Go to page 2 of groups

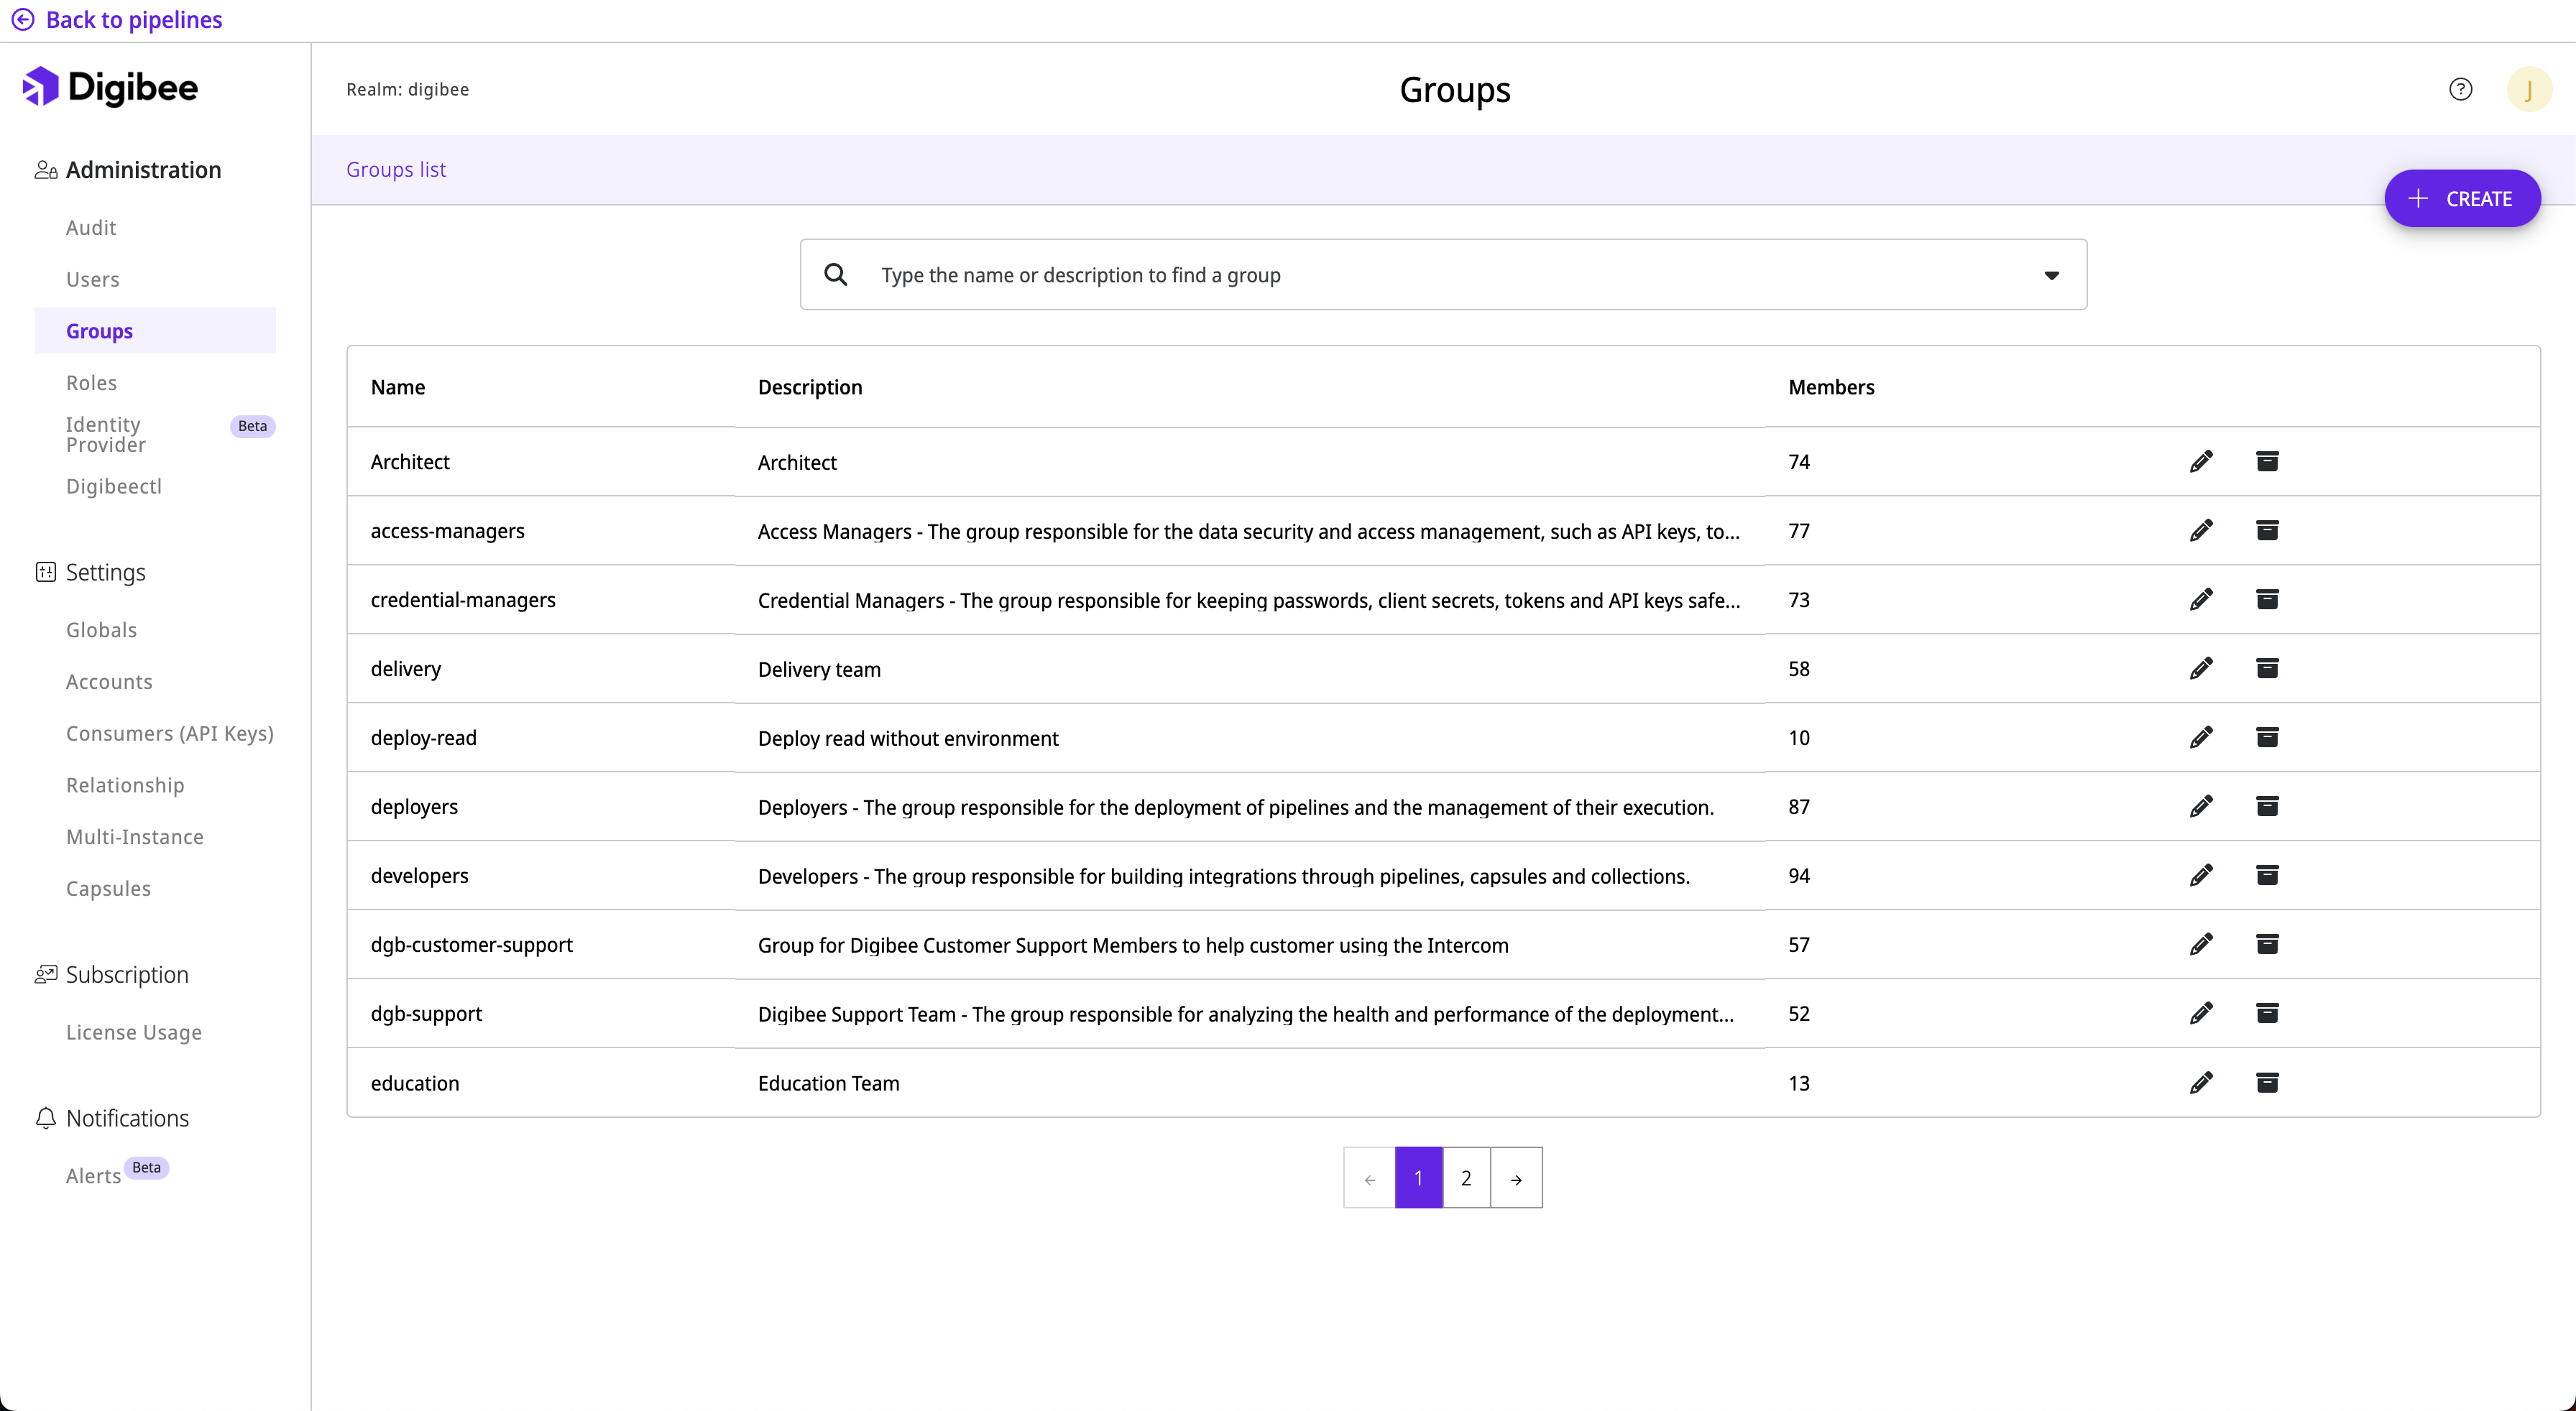pyautogui.click(x=1466, y=1178)
